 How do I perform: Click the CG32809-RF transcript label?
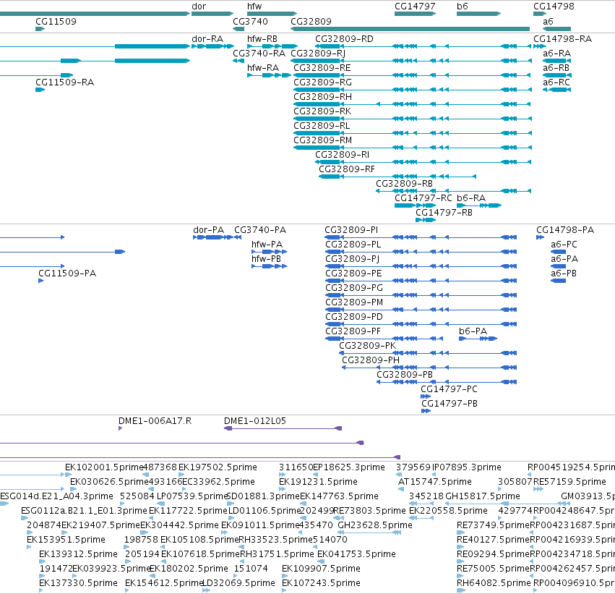pyautogui.click(x=347, y=169)
